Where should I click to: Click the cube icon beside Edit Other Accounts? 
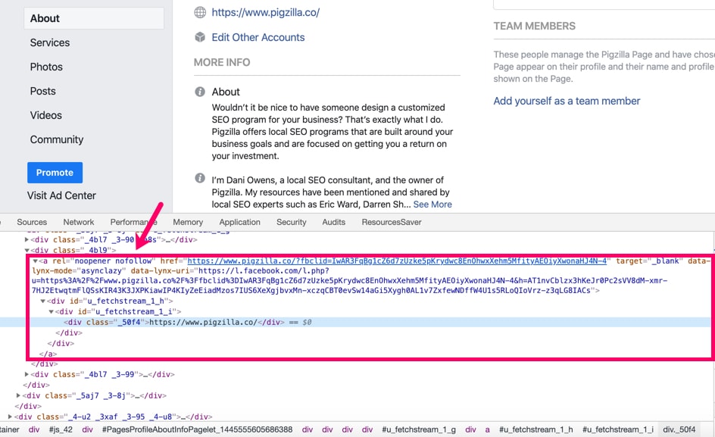click(x=200, y=37)
